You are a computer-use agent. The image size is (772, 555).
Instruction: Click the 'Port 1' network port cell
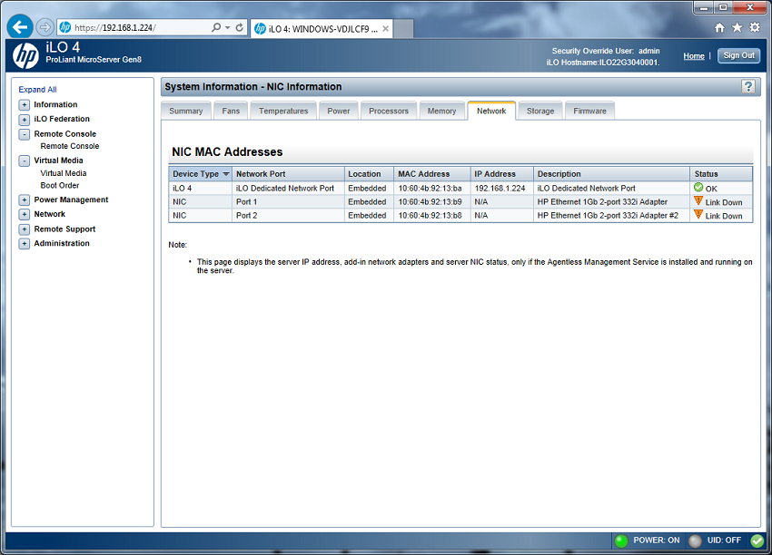click(288, 202)
